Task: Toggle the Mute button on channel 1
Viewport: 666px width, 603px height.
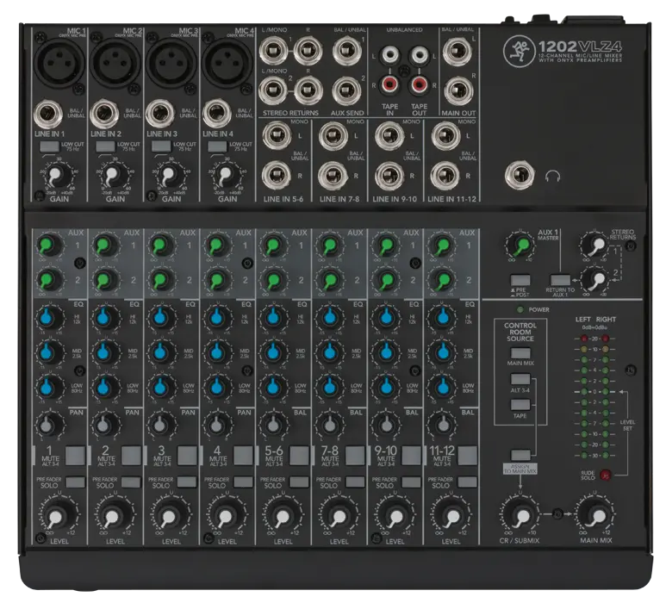Action: click(x=76, y=454)
